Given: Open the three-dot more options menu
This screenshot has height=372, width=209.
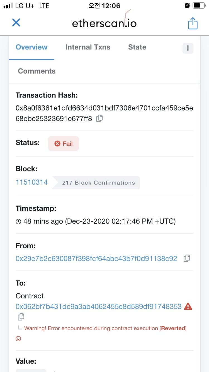Looking at the screenshot, I should (x=188, y=48).
